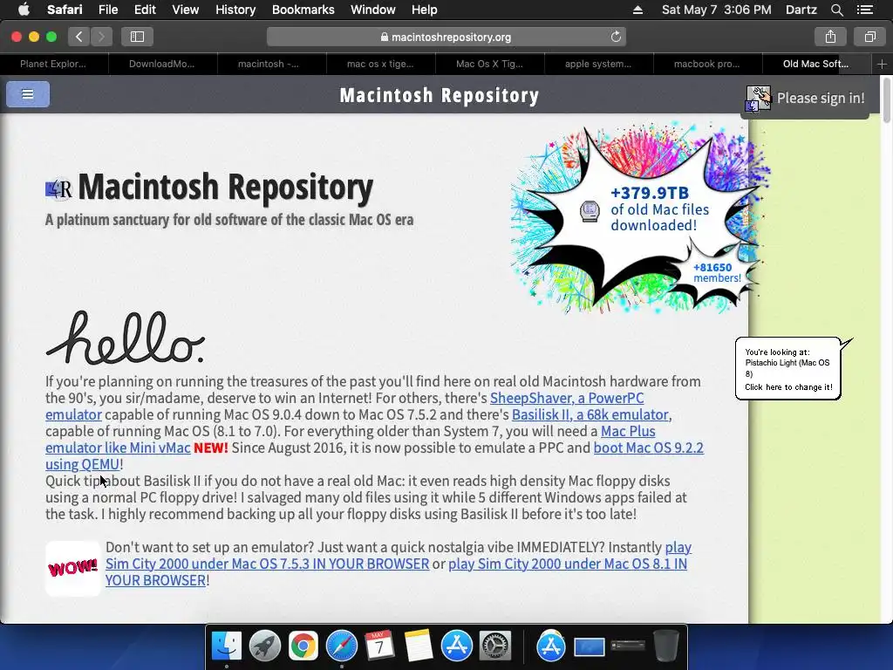Switch to the macintosh -... tab

(x=272, y=64)
